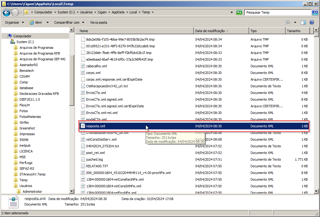Sort by the Tamanho column header
This screenshot has height=217, width=320.
pos(298,31)
